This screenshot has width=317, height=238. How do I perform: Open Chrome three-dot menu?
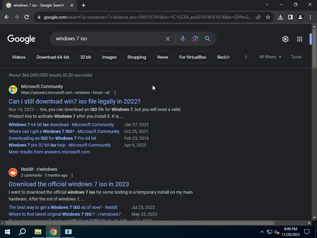coord(310,17)
